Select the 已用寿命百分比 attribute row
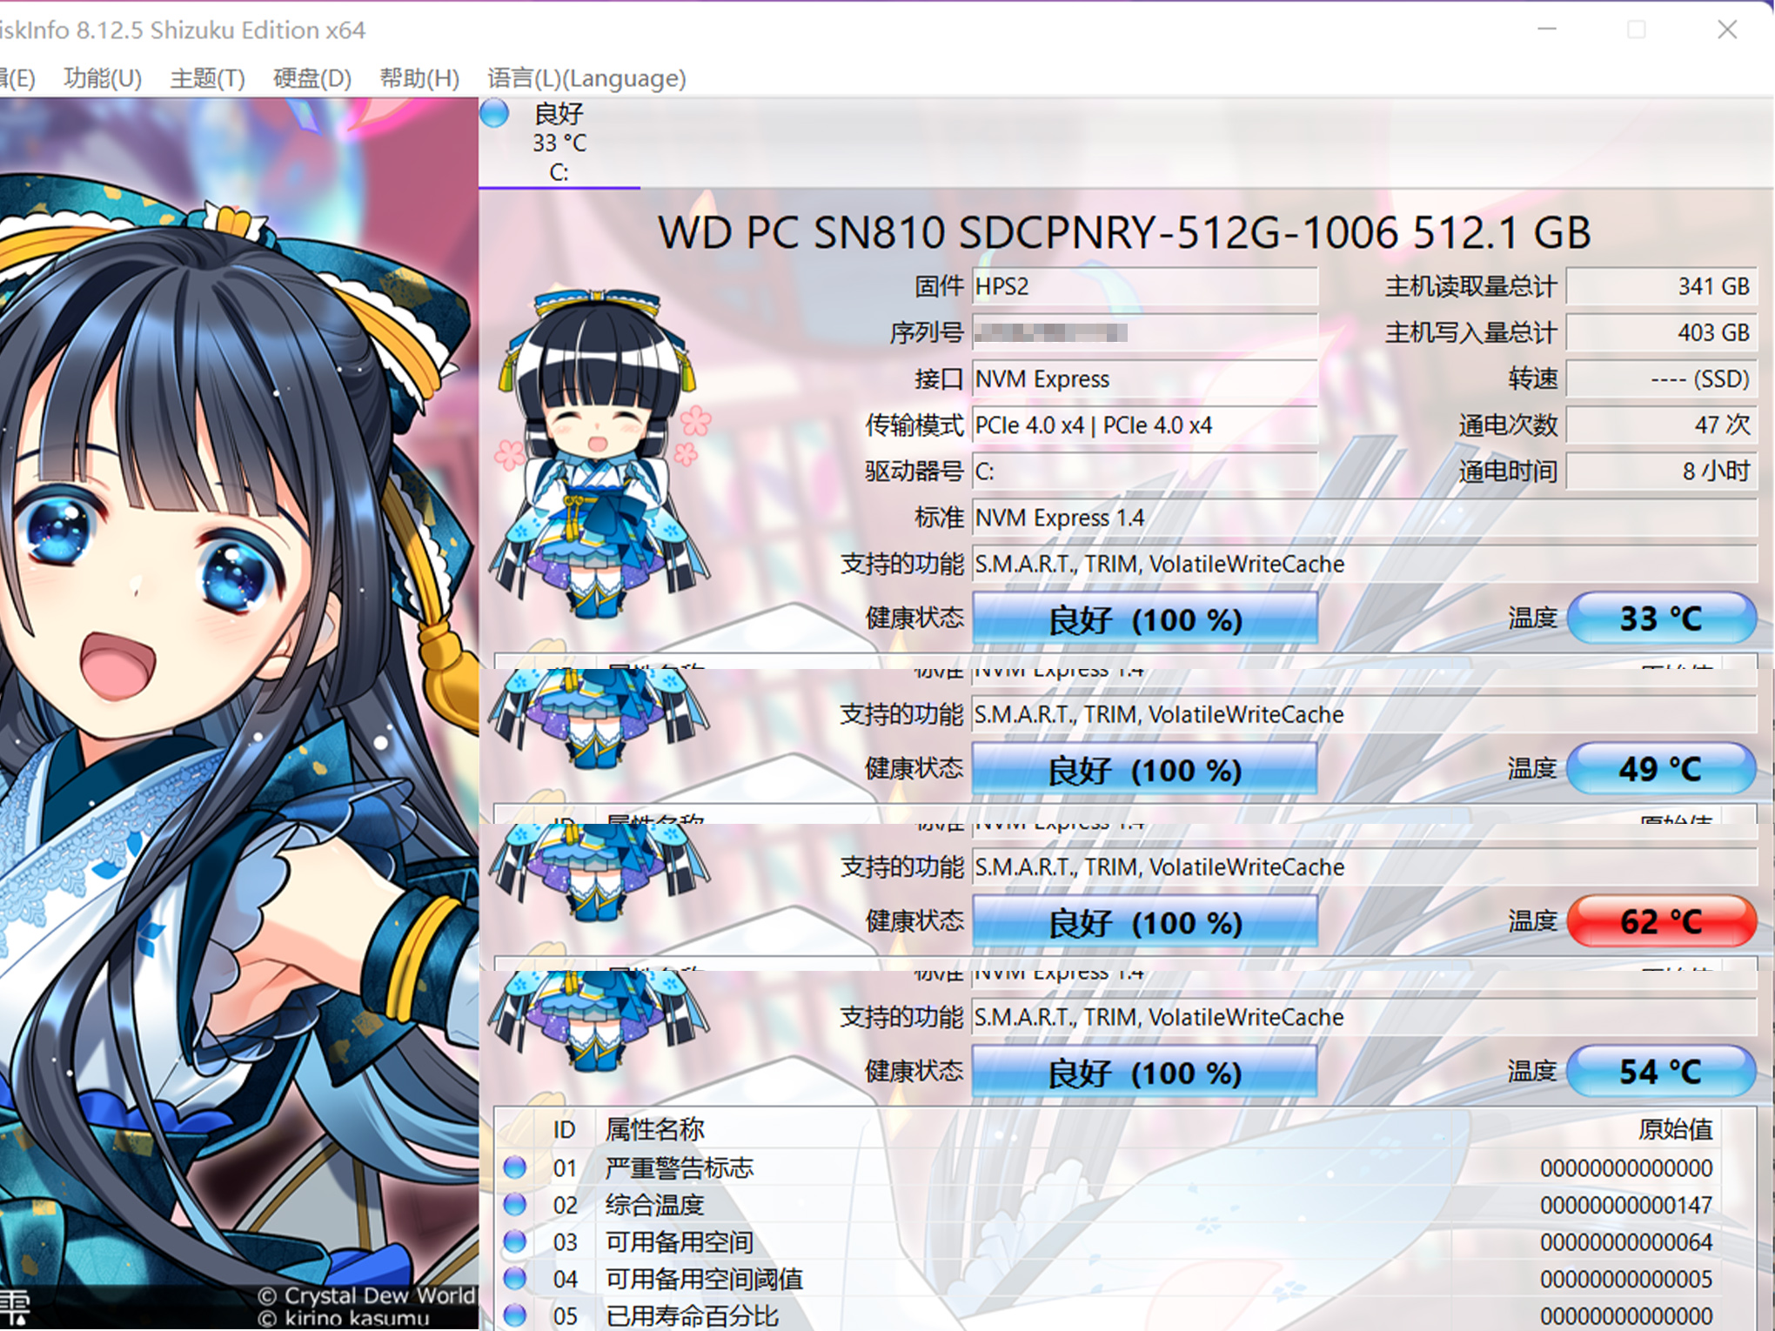 coord(1108,1314)
